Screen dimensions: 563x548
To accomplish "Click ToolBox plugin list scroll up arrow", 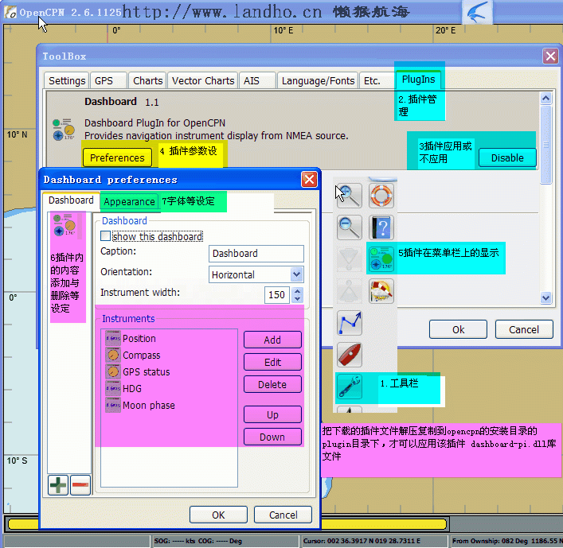I will [545, 99].
